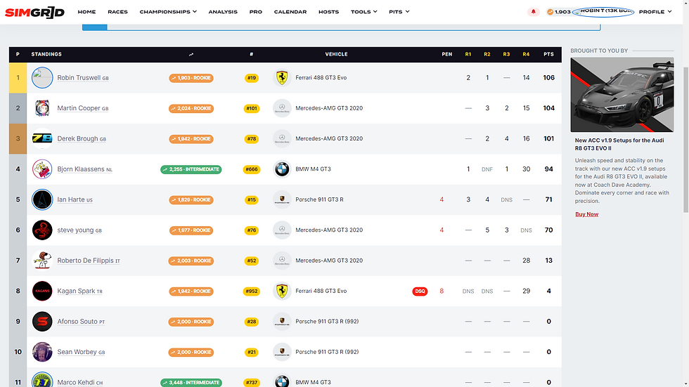689x387 pixels.
Task: Click the #101 car number badge
Action: click(x=252, y=108)
